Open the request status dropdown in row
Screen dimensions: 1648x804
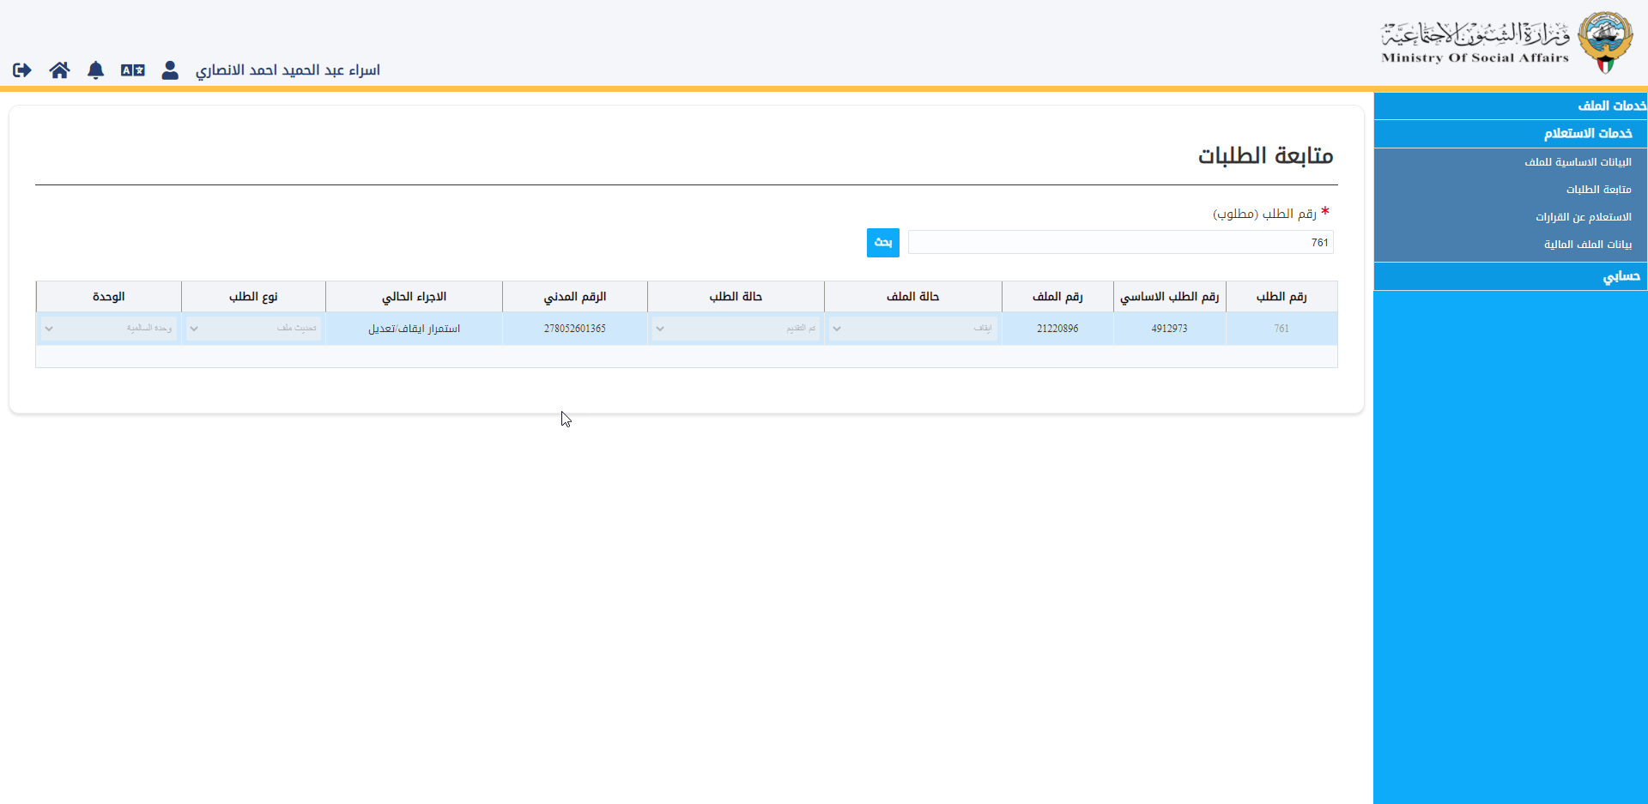736,329
